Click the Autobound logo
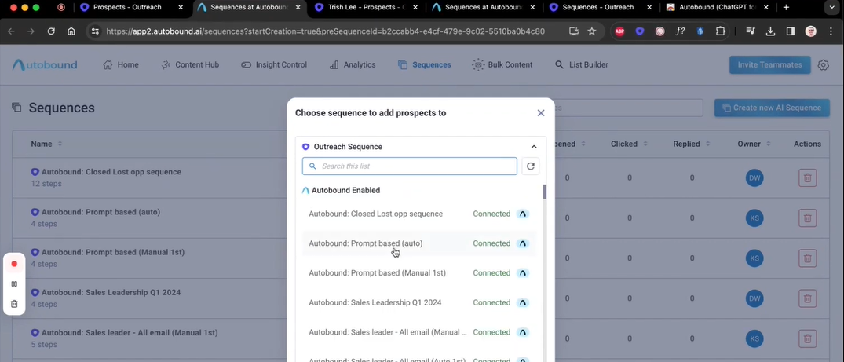The width and height of the screenshot is (844, 362). [x=45, y=64]
